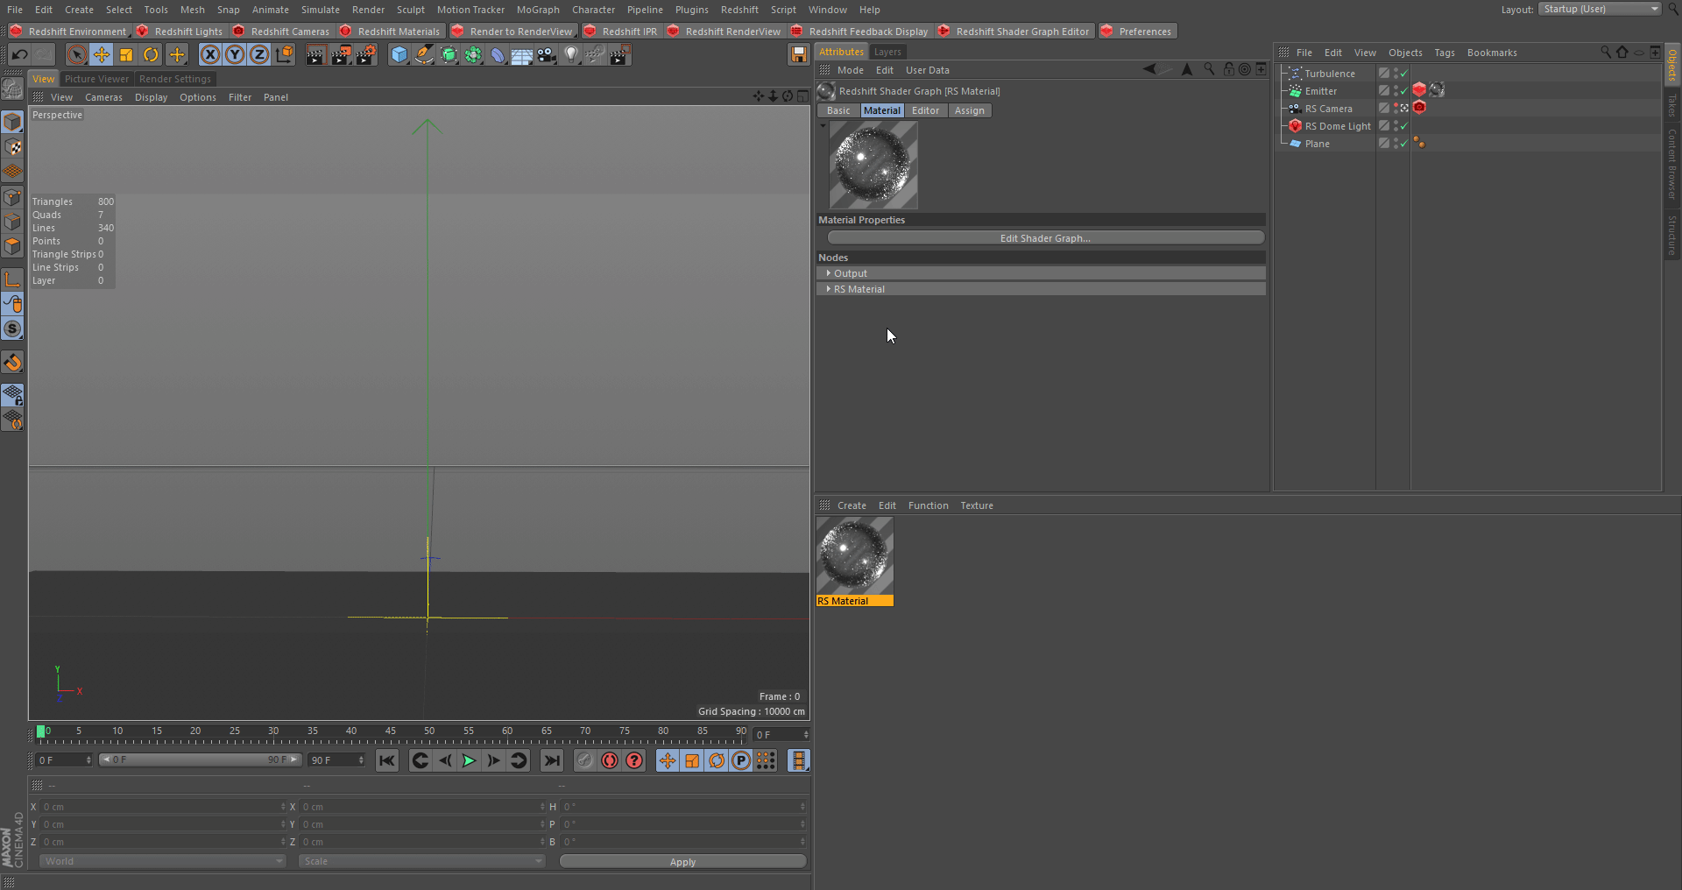Image resolution: width=1682 pixels, height=890 pixels.
Task: Switch to the Render Settings tab
Action: point(175,79)
